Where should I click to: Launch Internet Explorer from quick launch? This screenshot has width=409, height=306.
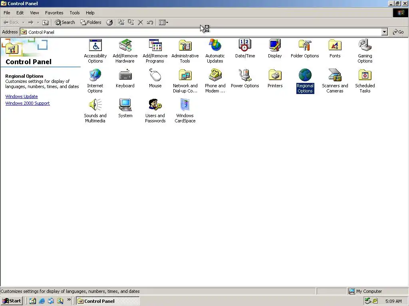pyautogui.click(x=42, y=301)
